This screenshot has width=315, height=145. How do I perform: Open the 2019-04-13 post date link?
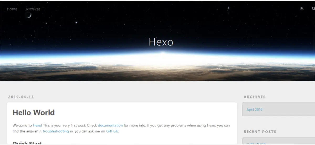click(21, 97)
